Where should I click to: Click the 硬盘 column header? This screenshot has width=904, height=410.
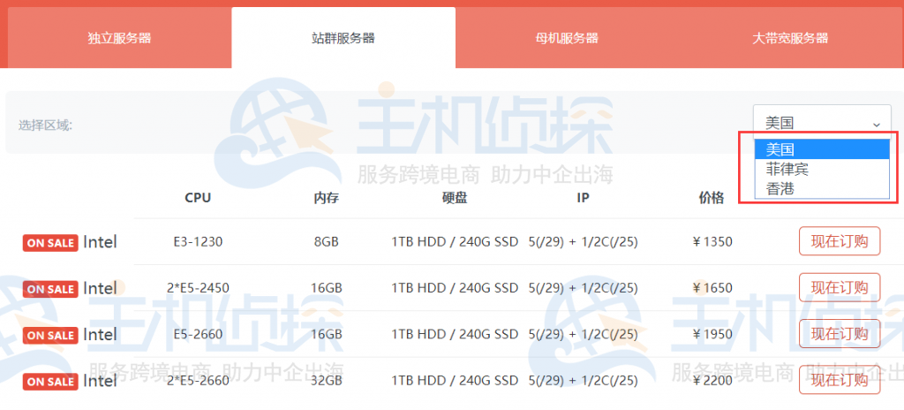(x=454, y=197)
